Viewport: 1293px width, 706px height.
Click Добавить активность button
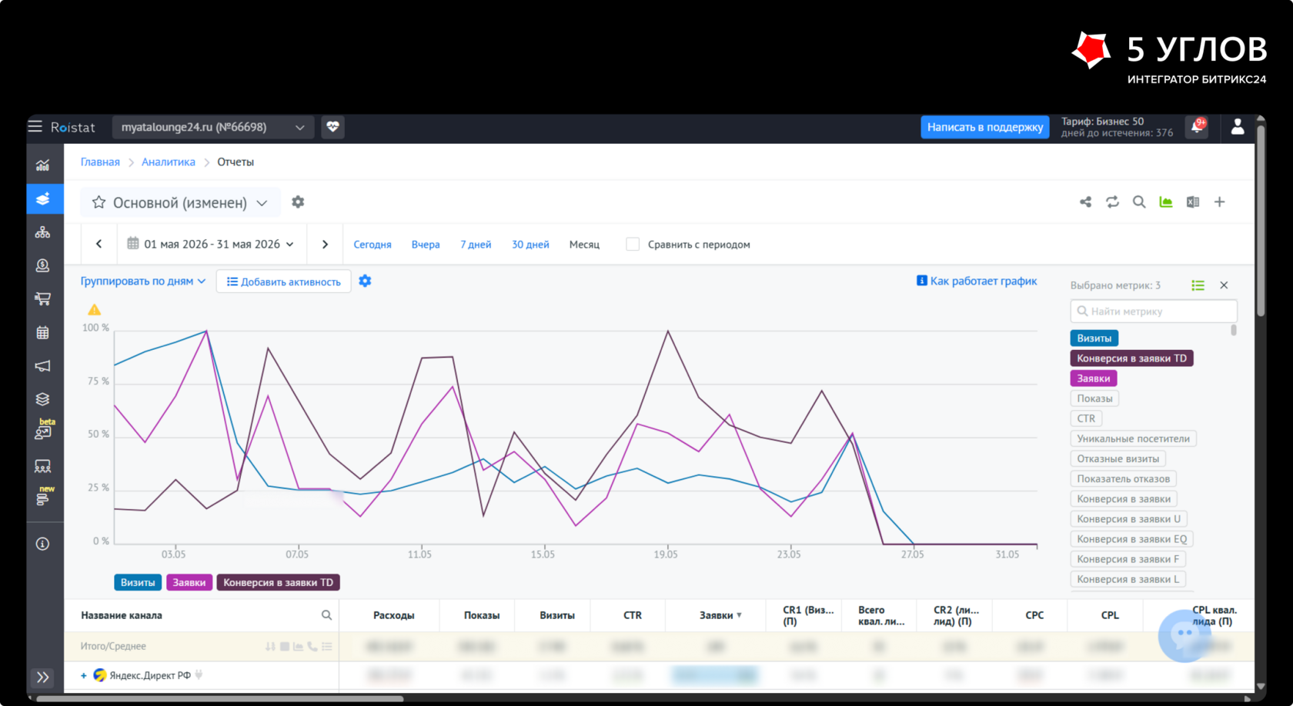(x=284, y=281)
